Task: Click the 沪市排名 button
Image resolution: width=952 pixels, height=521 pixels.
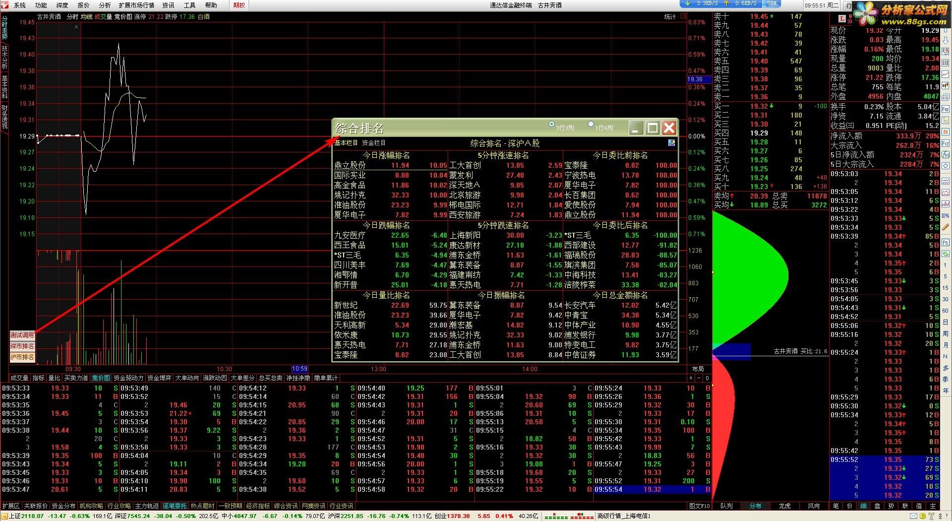Action: coord(22,357)
